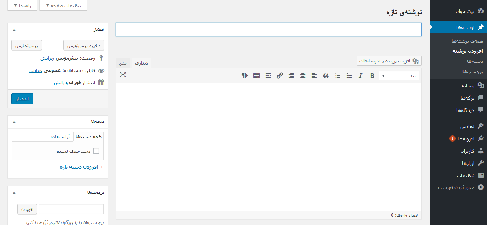Open the راهنما help dropdown
This screenshot has height=225, width=487.
coord(22,6)
